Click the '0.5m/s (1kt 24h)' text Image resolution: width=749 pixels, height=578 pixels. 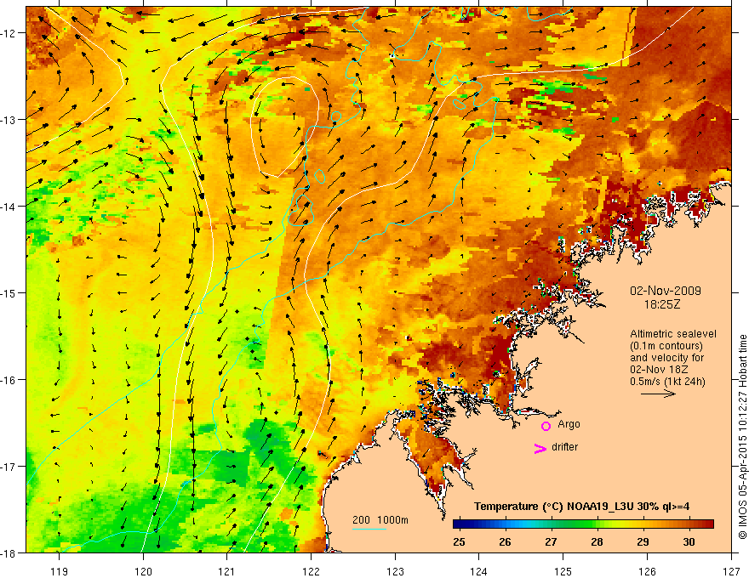point(667,382)
